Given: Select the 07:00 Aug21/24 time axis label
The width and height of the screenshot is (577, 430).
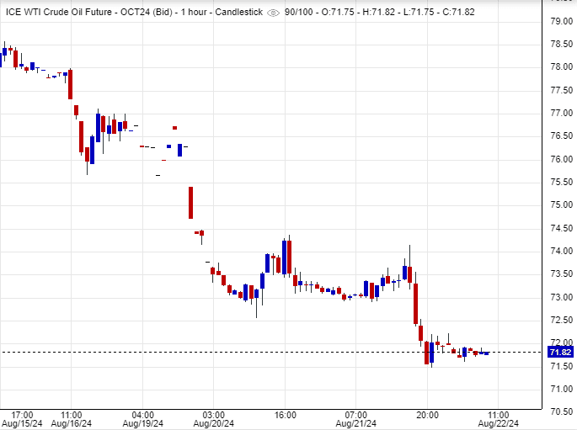Looking at the screenshot, I should [x=356, y=419].
